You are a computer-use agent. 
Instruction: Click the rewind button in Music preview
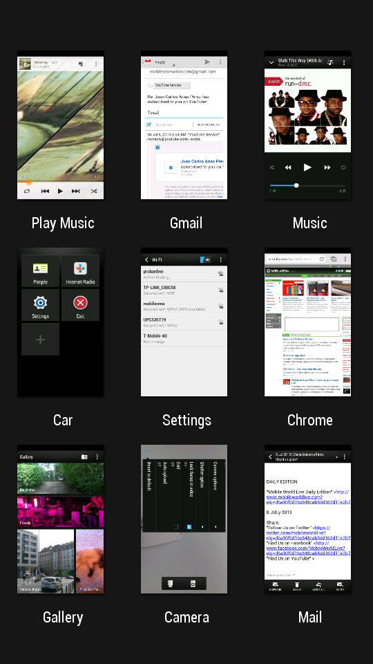click(x=288, y=167)
